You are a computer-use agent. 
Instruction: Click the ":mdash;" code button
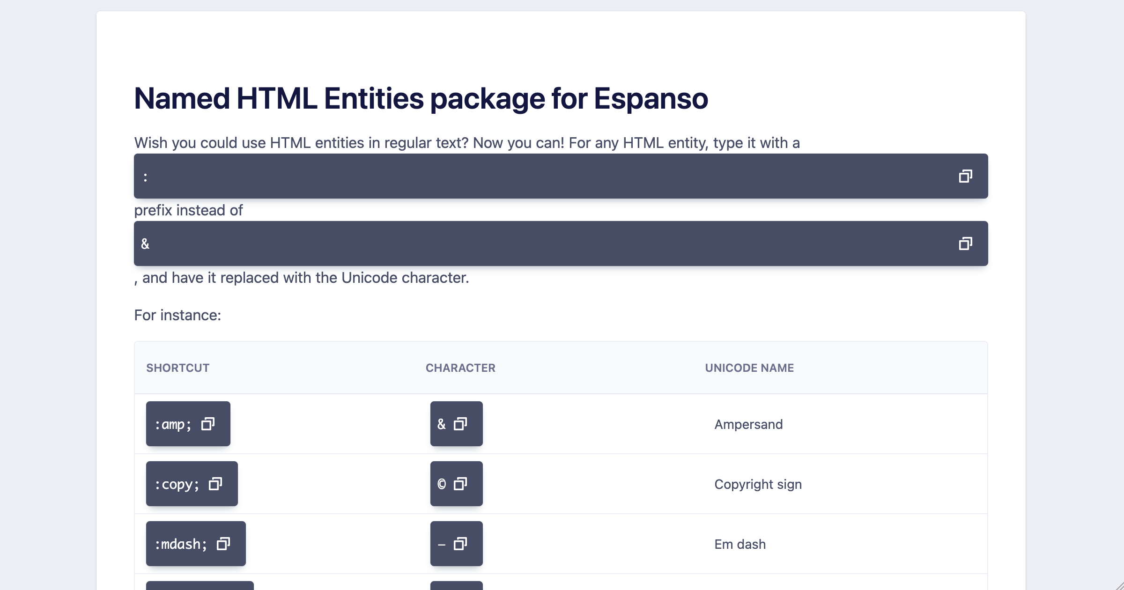196,544
